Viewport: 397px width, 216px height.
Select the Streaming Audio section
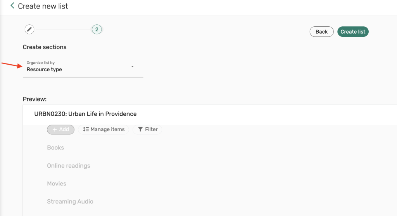[x=70, y=202]
